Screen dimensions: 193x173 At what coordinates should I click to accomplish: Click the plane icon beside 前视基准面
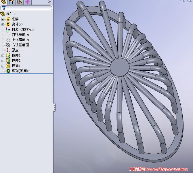pos(8,35)
